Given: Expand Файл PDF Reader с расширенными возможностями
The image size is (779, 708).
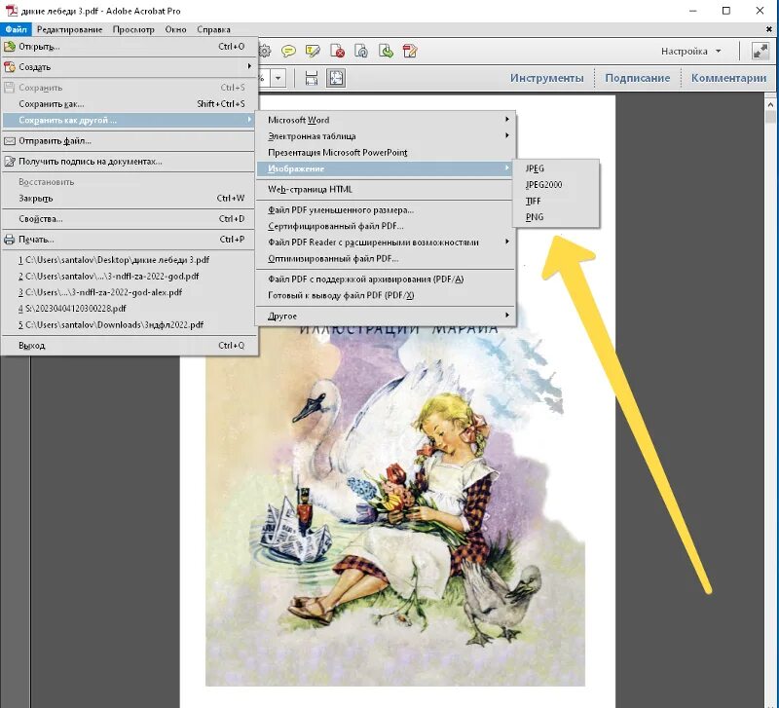Looking at the screenshot, I should pyautogui.click(x=386, y=242).
